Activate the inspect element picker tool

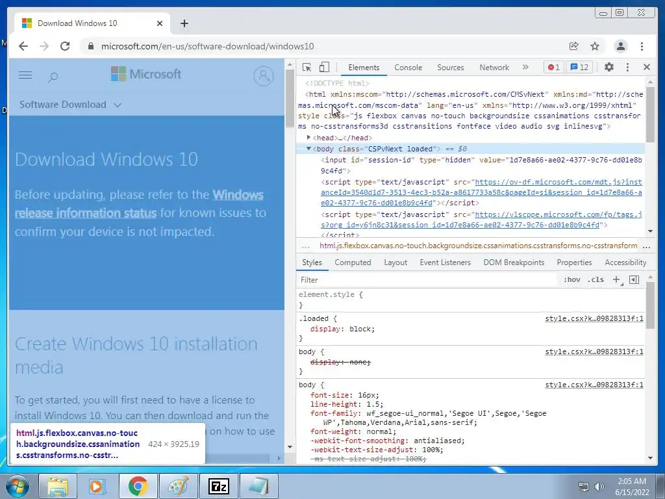point(307,67)
